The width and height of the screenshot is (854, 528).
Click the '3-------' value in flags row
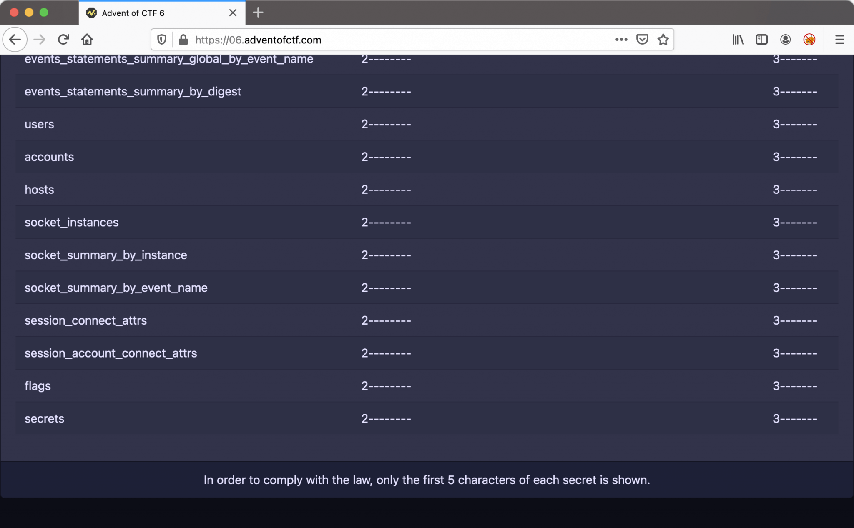pos(795,386)
